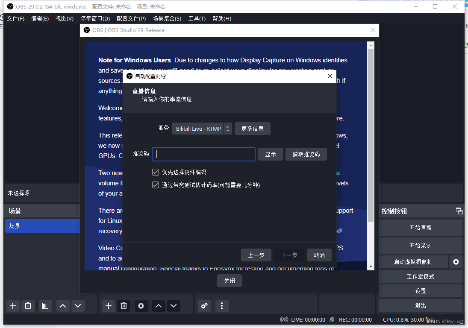Click release notes scrollbar up arrow
The width and height of the screenshot is (468, 328).
click(x=371, y=45)
